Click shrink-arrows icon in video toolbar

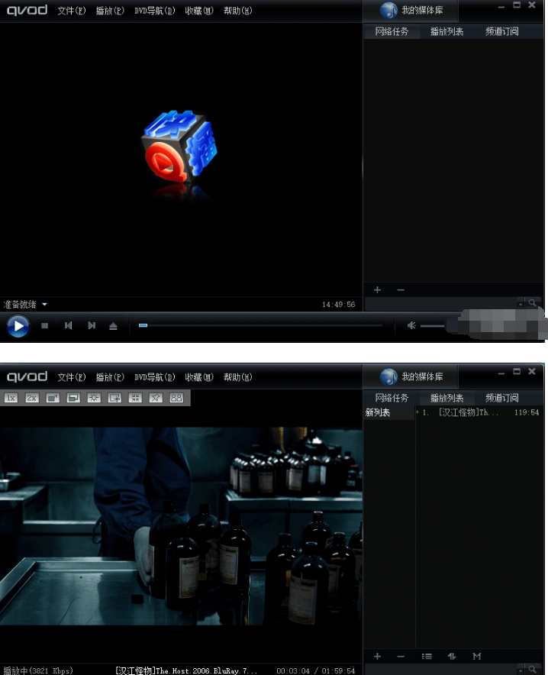tap(135, 398)
